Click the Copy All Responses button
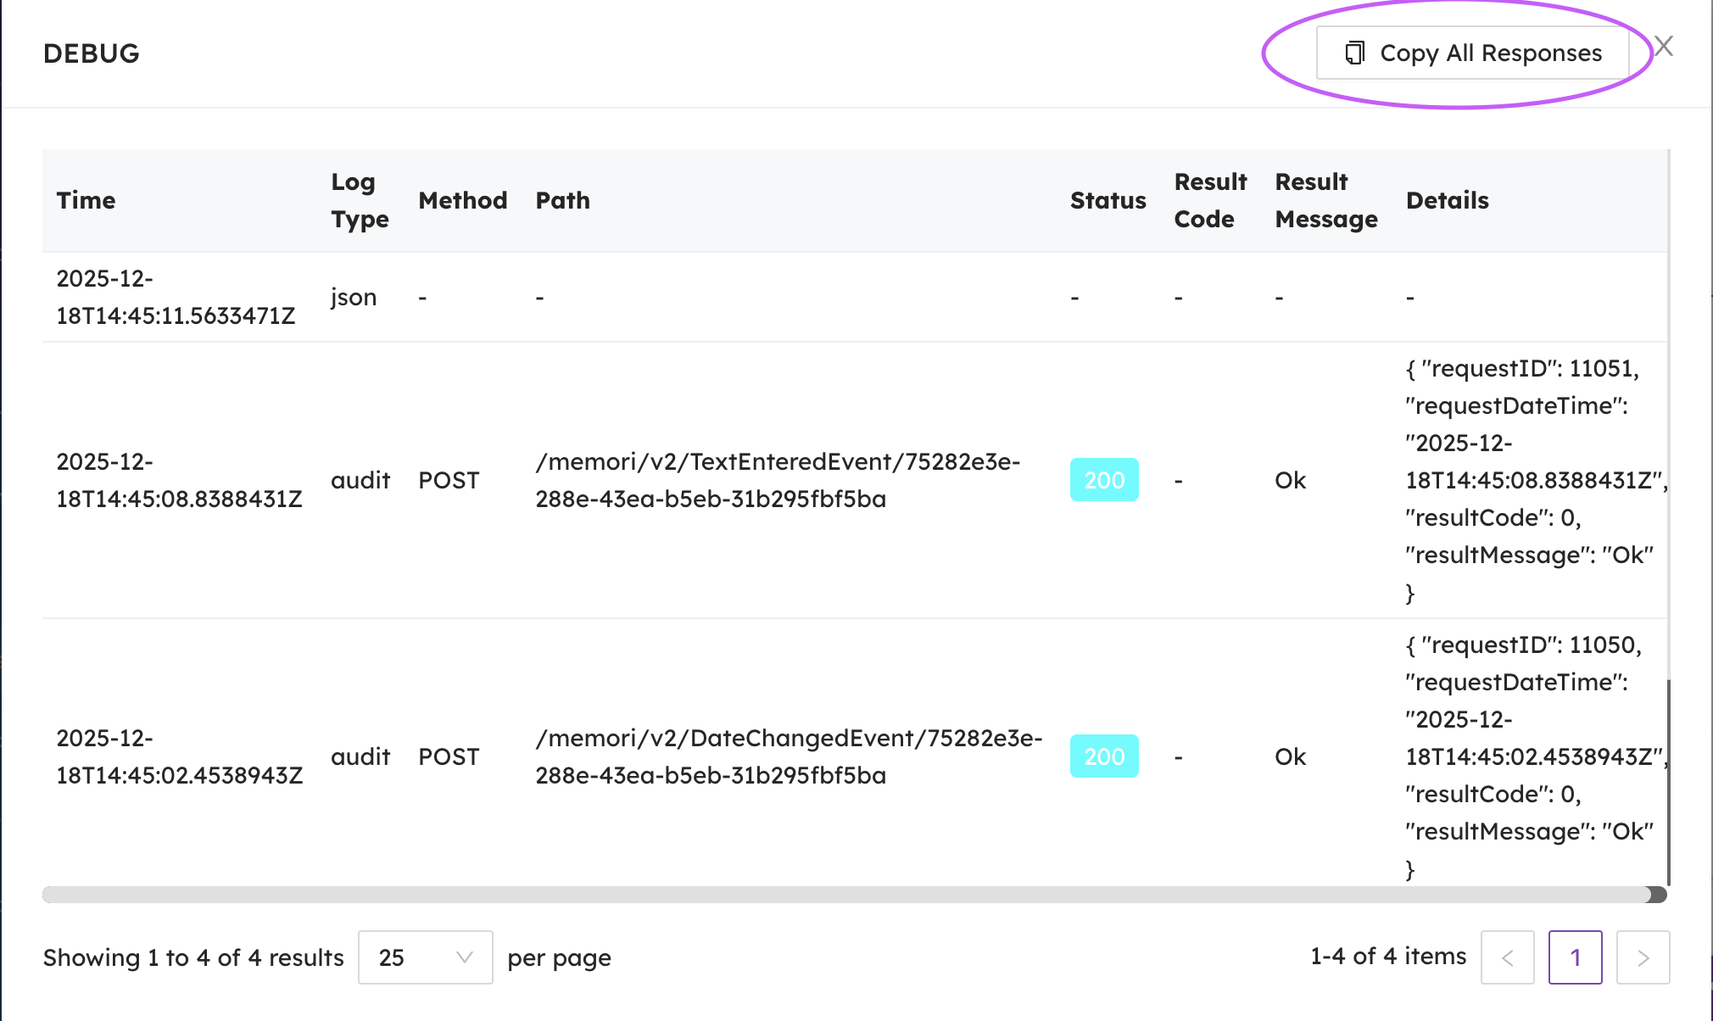This screenshot has height=1021, width=1713. pos(1473,53)
